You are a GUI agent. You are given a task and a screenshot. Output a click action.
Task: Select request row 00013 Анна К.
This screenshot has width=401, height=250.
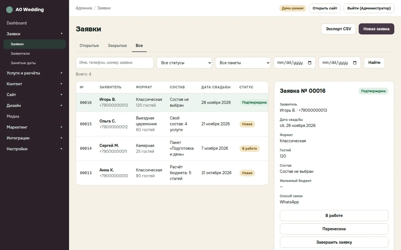click(172, 173)
